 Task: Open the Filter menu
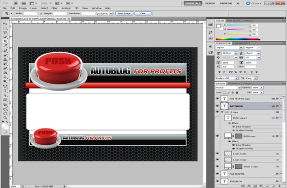54,8
